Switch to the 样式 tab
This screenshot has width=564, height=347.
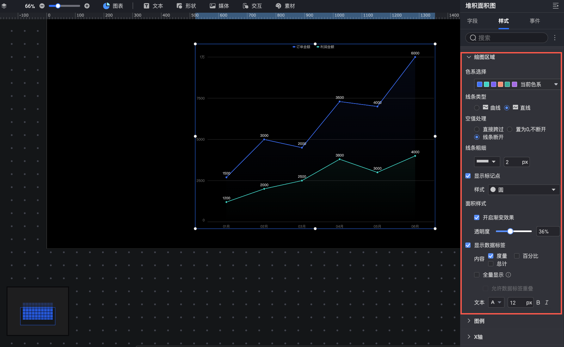(x=503, y=21)
